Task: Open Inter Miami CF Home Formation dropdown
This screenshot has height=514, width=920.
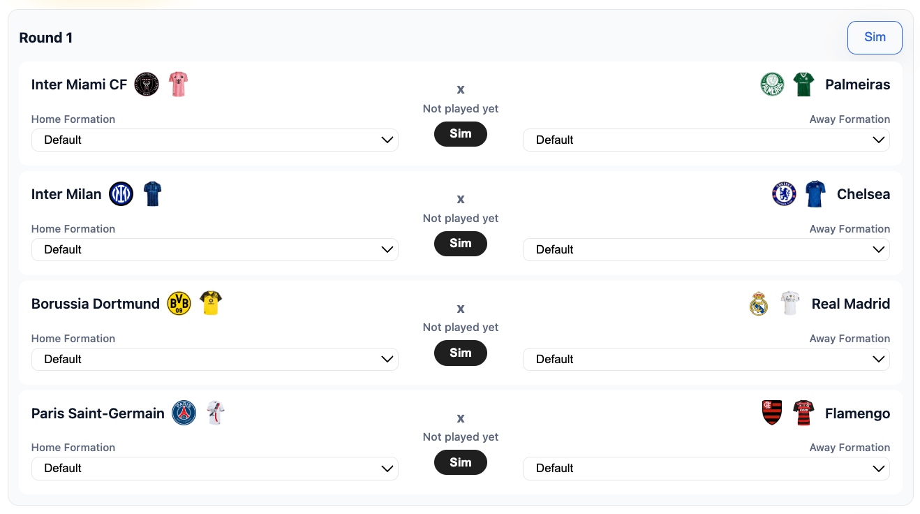Action: coord(215,140)
